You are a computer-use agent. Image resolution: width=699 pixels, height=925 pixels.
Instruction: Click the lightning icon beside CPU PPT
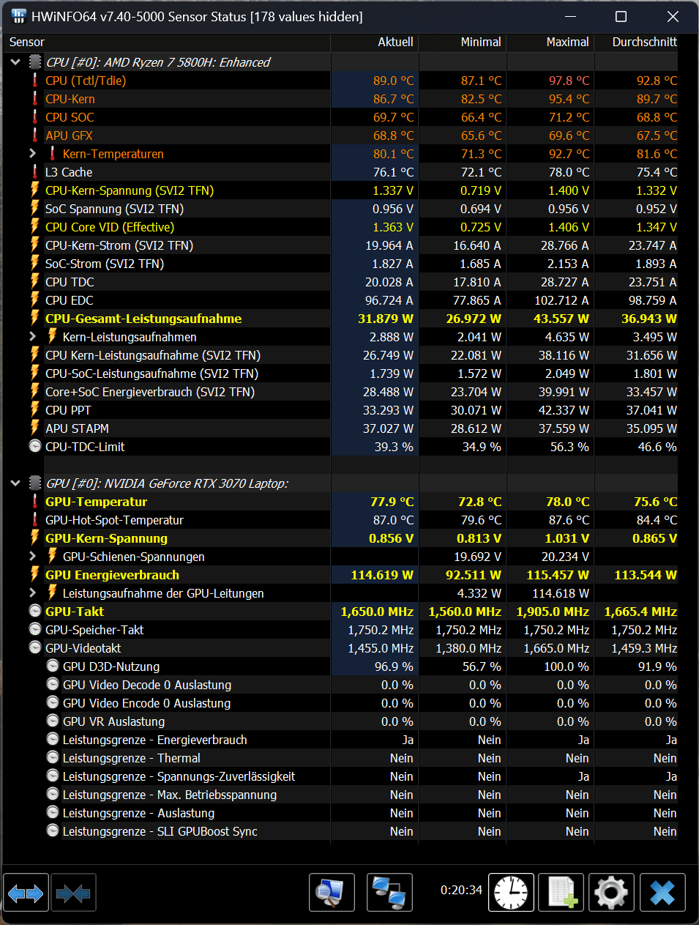34,410
